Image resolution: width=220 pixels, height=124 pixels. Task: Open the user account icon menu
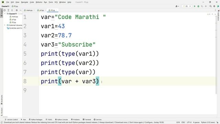[x=177, y=6]
